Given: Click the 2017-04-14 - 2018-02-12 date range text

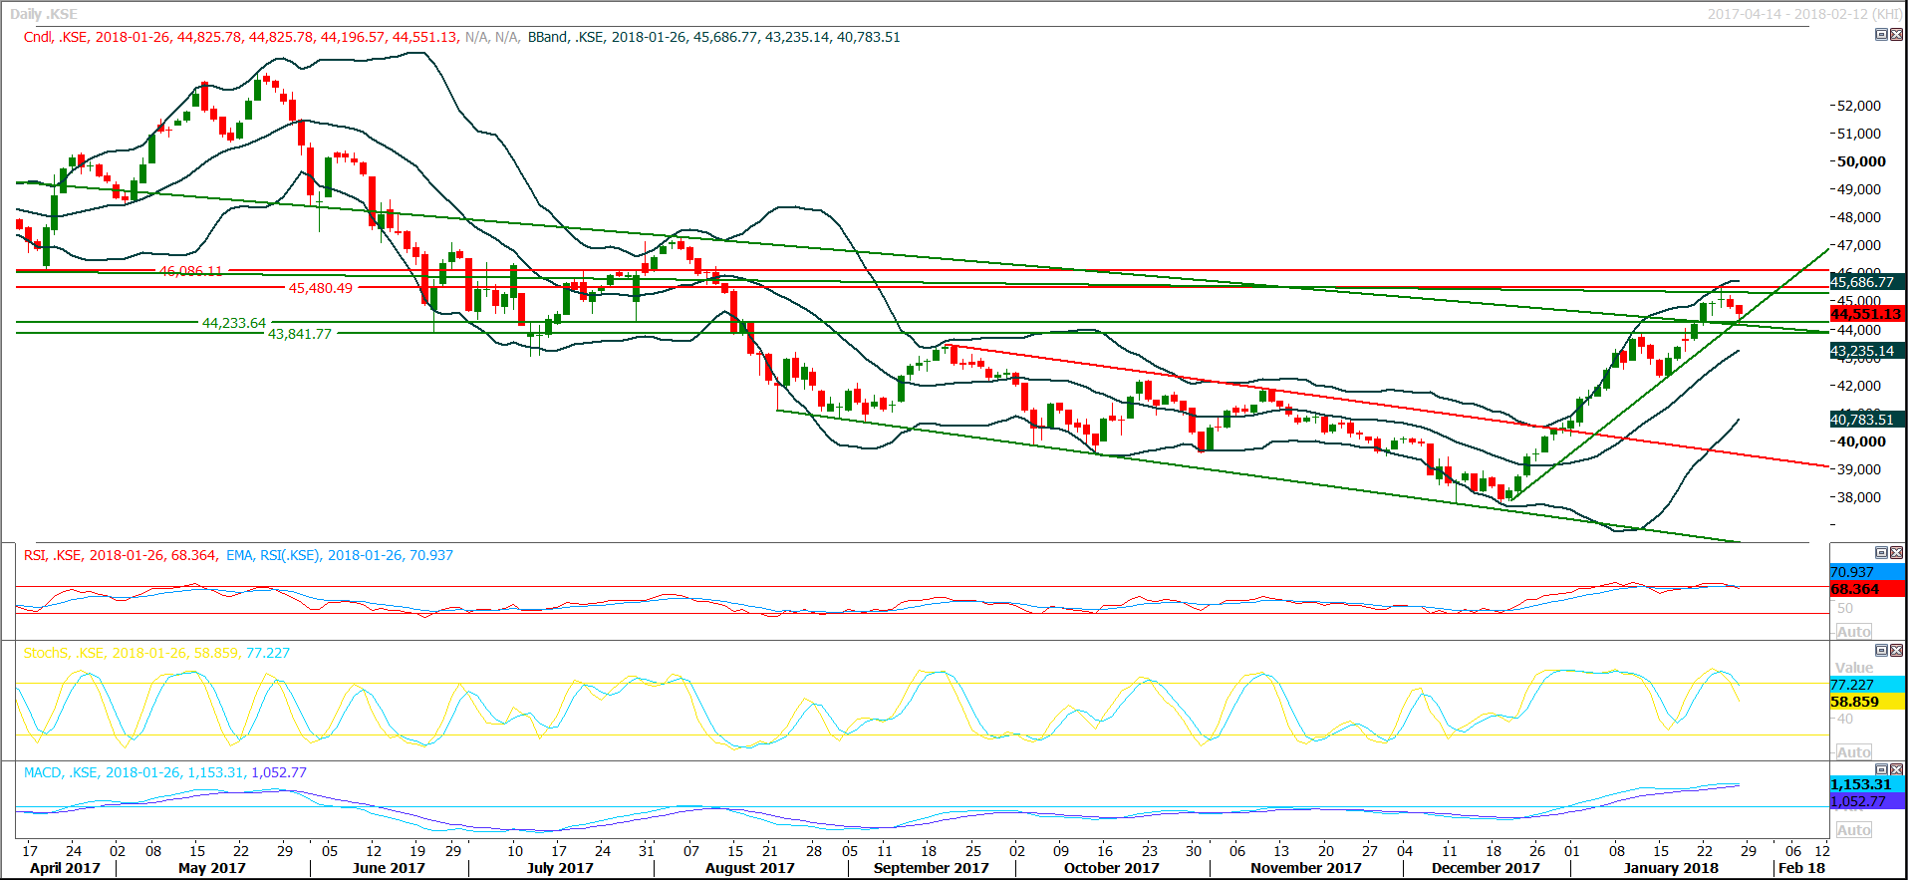Looking at the screenshot, I should (1804, 14).
